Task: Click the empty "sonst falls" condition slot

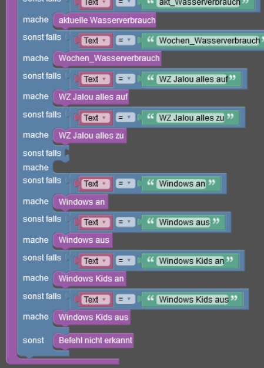Action: [66, 153]
